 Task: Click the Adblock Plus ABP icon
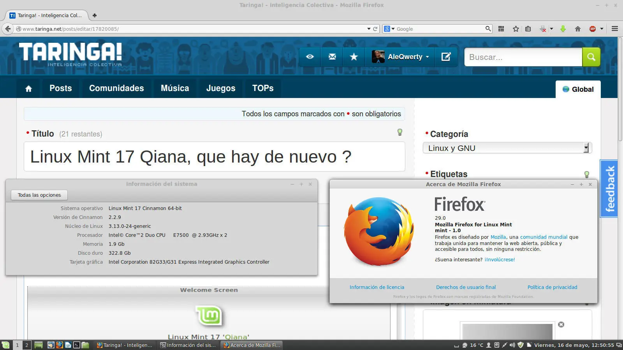point(593,29)
